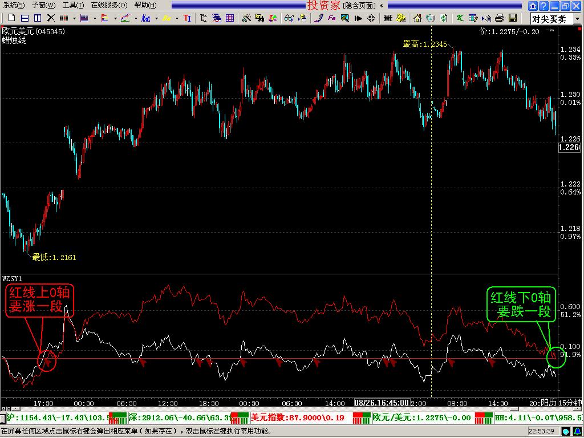Open the purple table grid icon
The image size is (584, 438).
[x=230, y=18]
